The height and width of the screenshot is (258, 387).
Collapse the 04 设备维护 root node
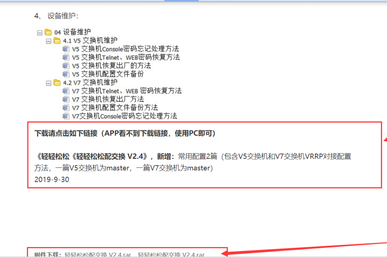[40, 33]
